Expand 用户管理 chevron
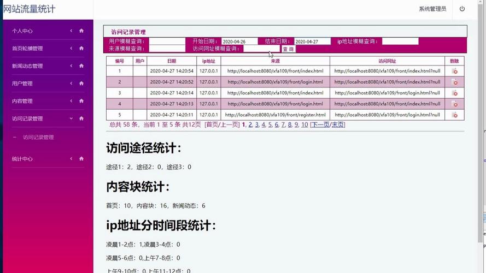 (71, 83)
